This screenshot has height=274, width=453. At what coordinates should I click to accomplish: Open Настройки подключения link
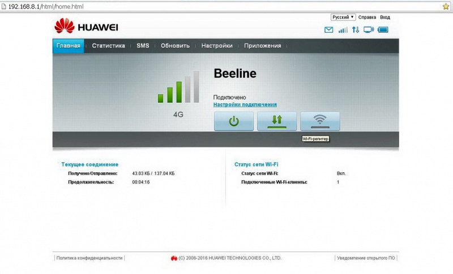tap(245, 105)
